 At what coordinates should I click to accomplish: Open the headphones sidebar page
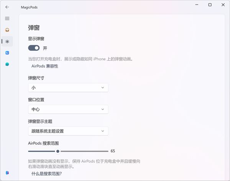tap(7, 30)
